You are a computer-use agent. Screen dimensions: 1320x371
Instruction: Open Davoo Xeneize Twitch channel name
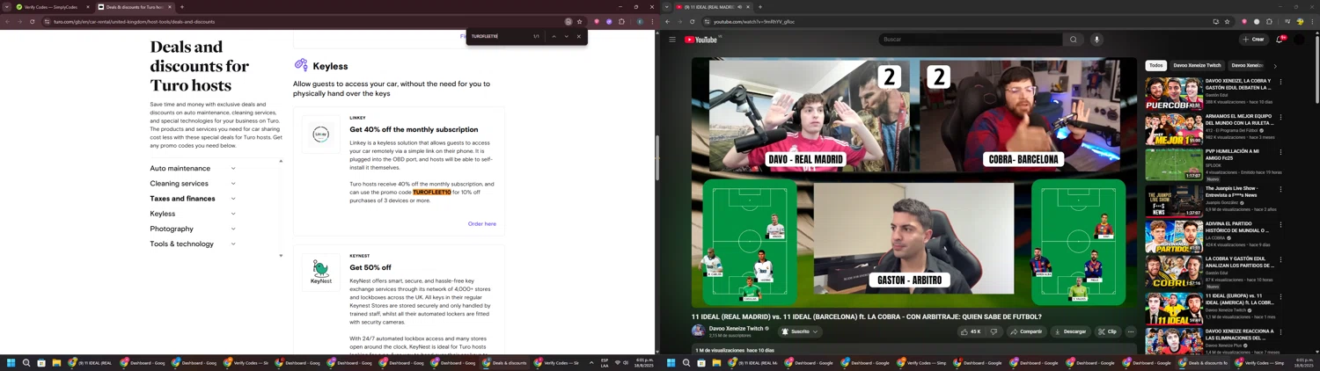(x=736, y=329)
